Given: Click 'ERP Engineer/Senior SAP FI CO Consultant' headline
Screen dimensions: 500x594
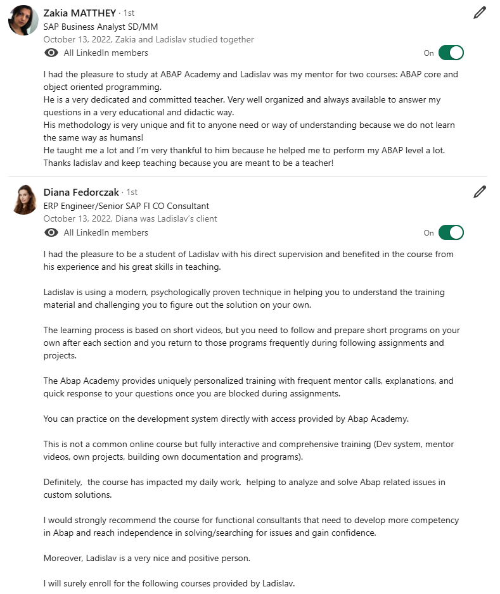Looking at the screenshot, I should (x=126, y=206).
